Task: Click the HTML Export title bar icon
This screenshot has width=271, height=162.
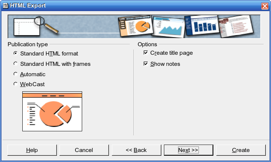Action: [5, 6]
